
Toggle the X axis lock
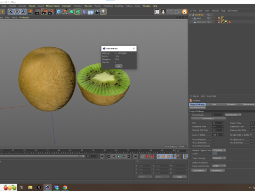(x=11, y=12)
